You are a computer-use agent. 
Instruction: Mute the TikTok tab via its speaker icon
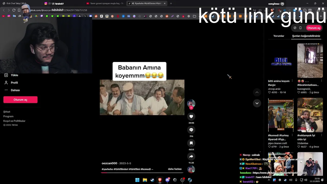point(133,4)
